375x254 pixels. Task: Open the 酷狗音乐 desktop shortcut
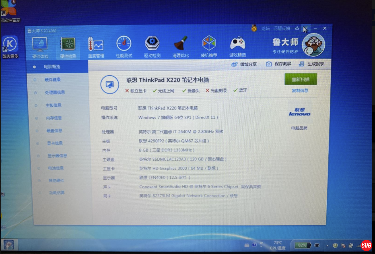click(10, 47)
